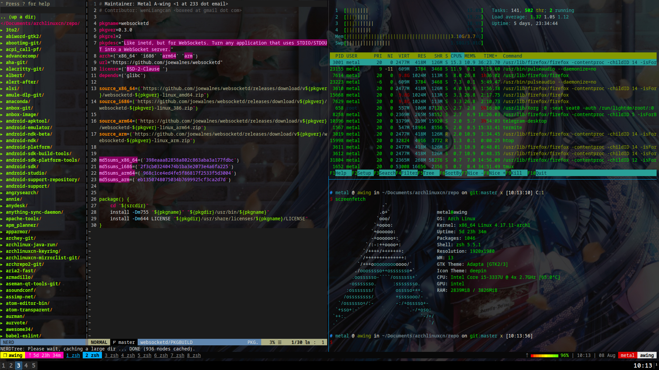Click the red metal user badge in tmux status
Screen dimensions: 659x370
click(x=627, y=356)
